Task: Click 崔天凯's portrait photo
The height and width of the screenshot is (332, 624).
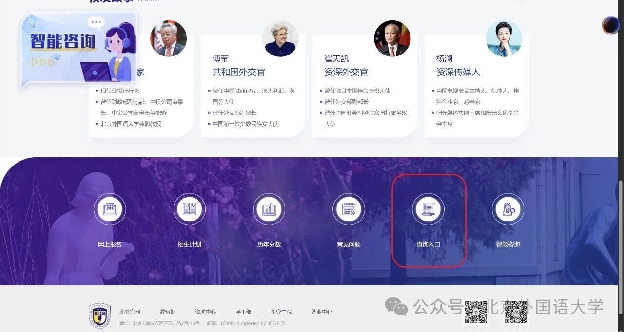Action: 392,38
